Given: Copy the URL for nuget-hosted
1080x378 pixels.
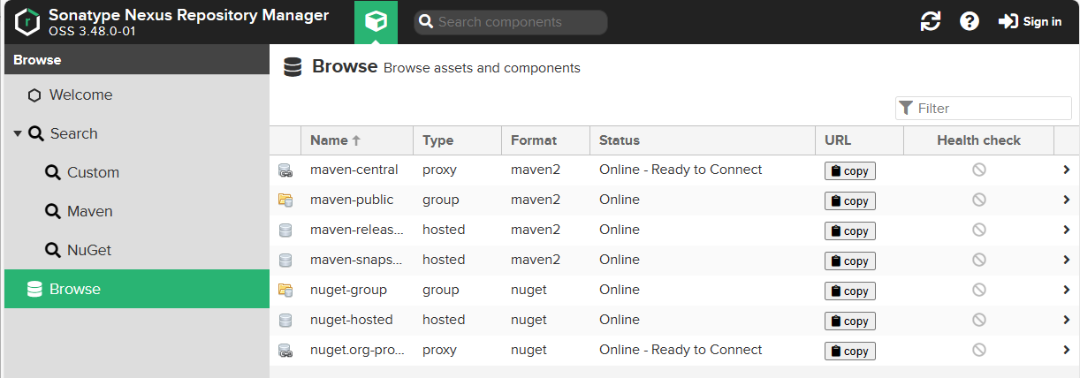Looking at the screenshot, I should (849, 321).
